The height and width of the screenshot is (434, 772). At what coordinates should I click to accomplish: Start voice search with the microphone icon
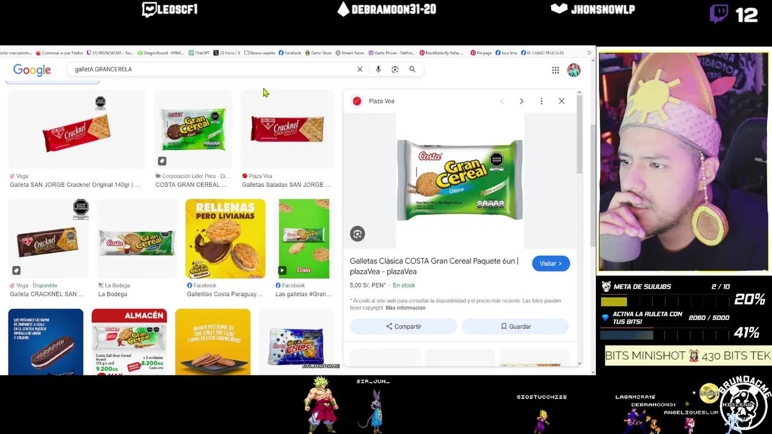click(x=378, y=69)
